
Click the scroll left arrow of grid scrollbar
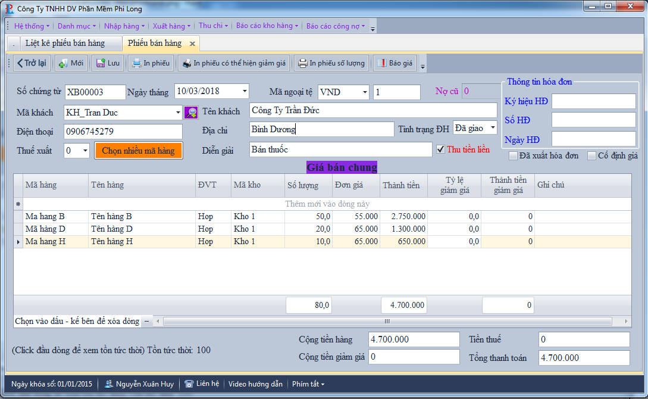tap(158, 321)
